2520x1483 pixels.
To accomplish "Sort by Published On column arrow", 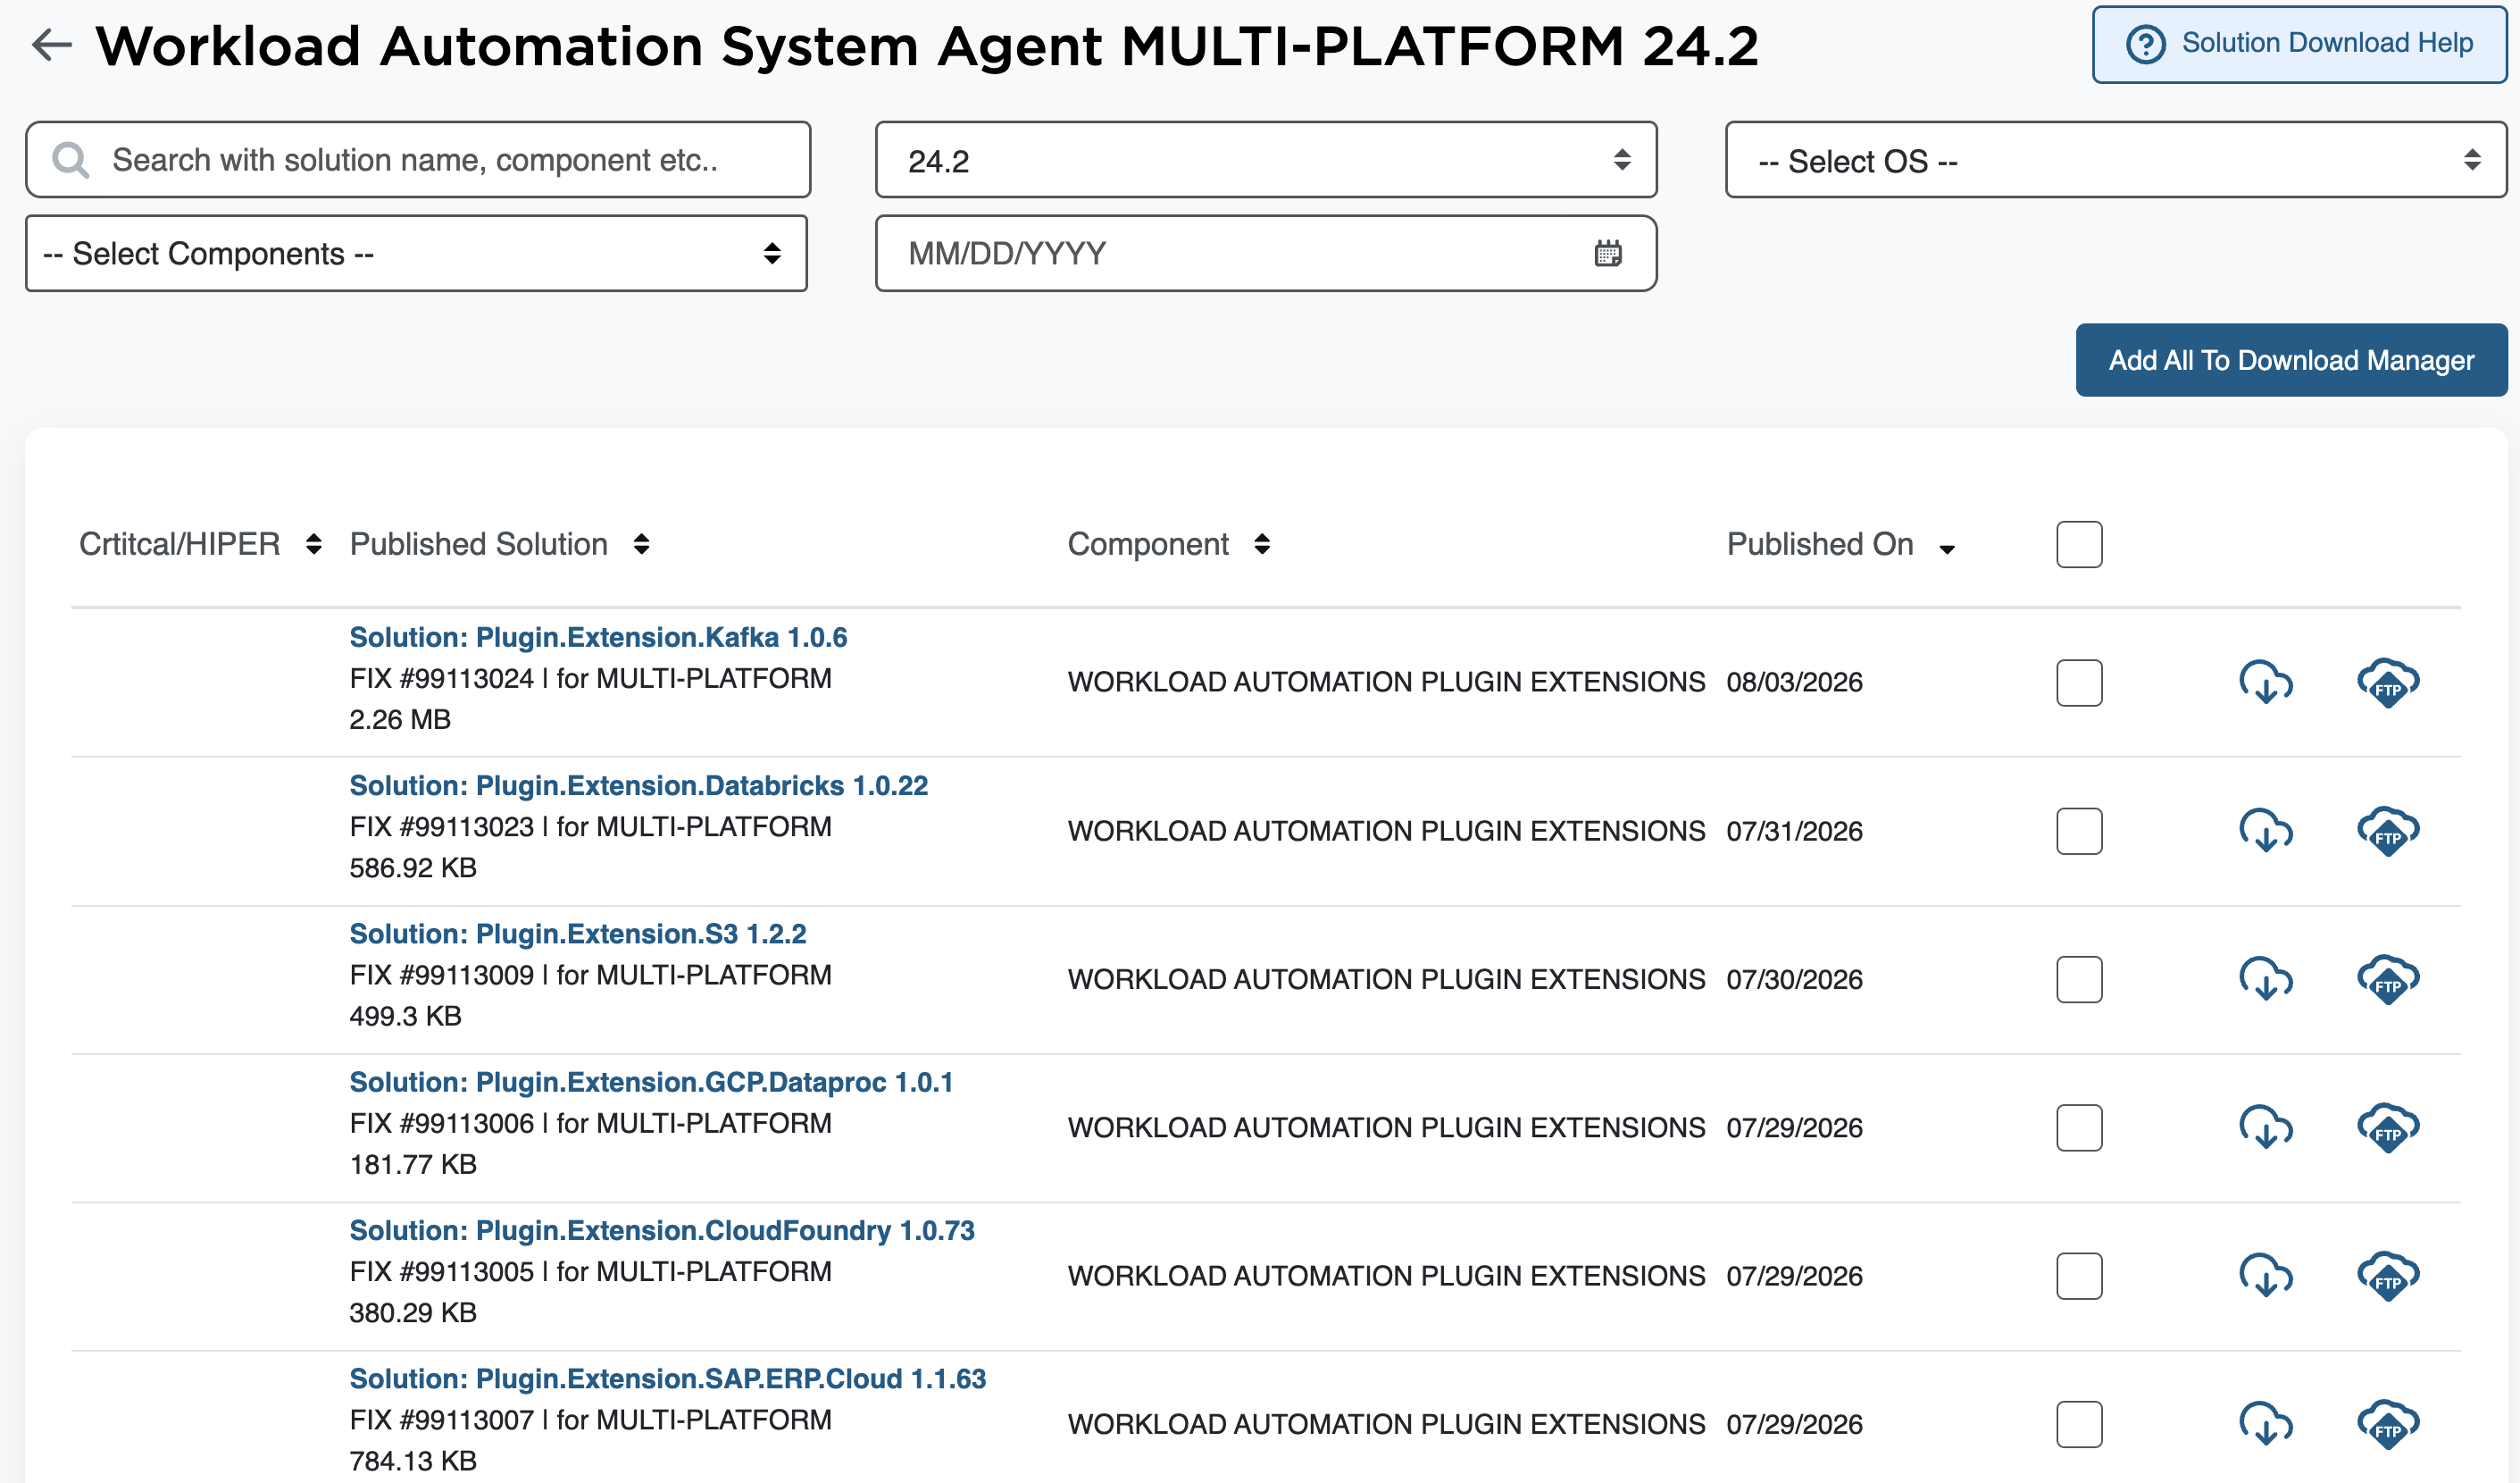I will [x=1947, y=549].
